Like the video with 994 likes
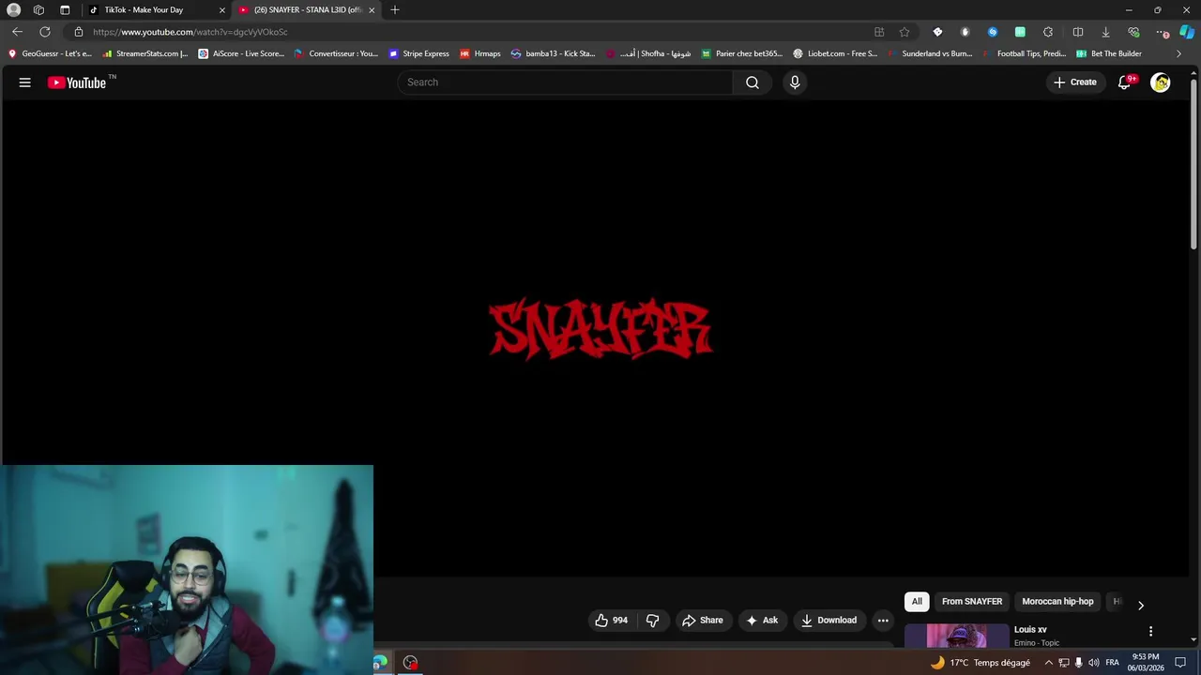 click(611, 620)
